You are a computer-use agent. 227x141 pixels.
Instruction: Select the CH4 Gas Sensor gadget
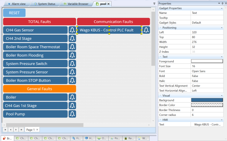35,30
